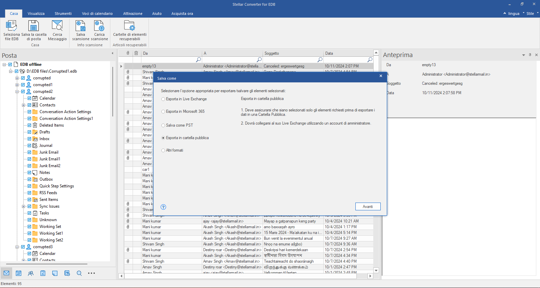Viewport: 540px width, 288px height.
Task: Open the Strumenti ribbon tab
Action: coord(63,14)
